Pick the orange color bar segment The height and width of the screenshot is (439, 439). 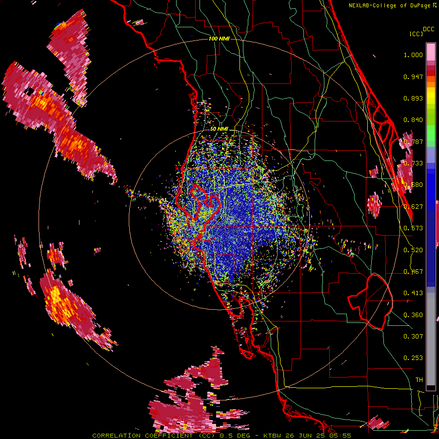coord(431,84)
